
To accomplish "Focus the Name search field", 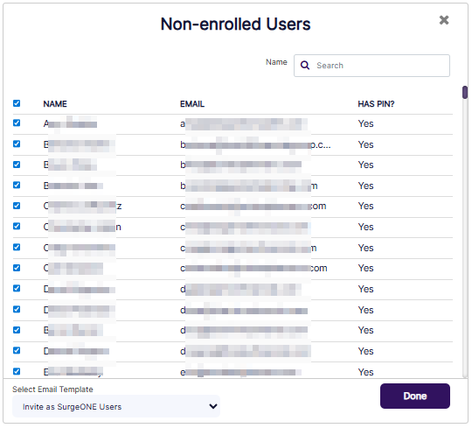I will 371,66.
